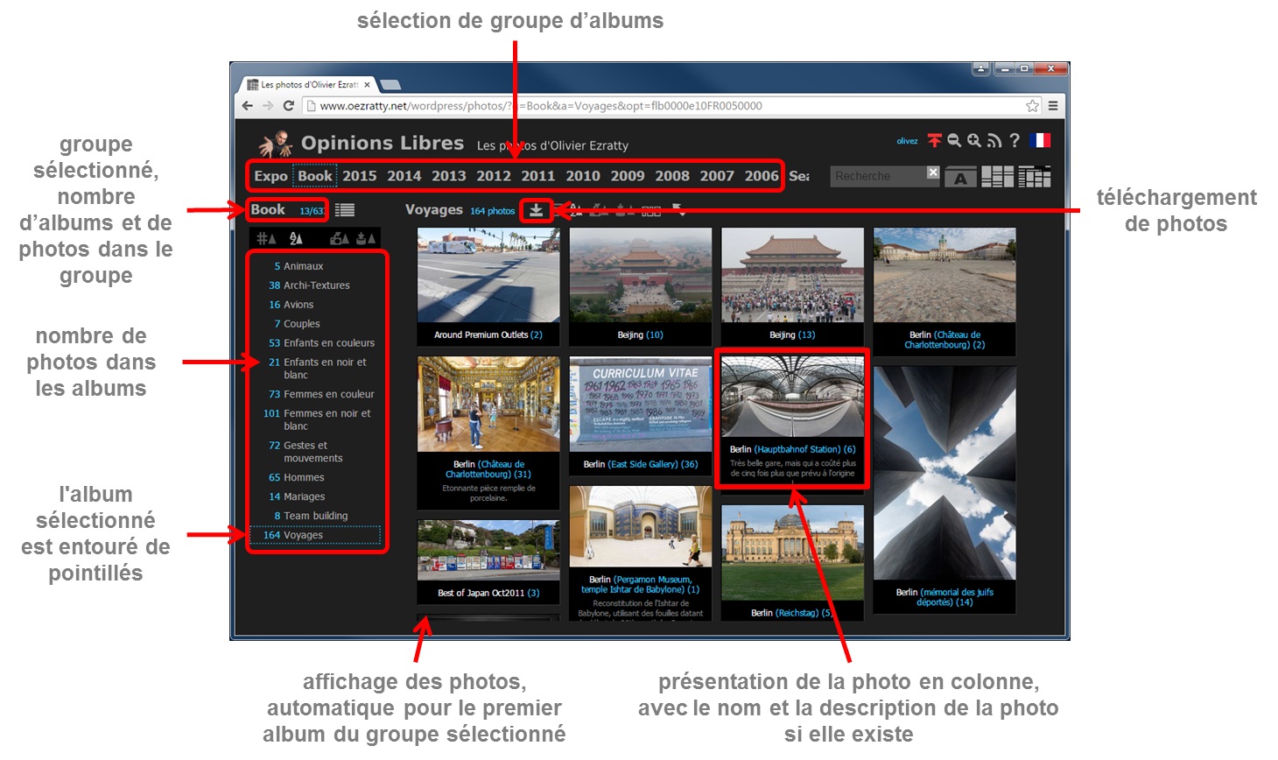Screen dimensions: 1278x760
Task: Open the Mariages album
Action: [x=304, y=496]
